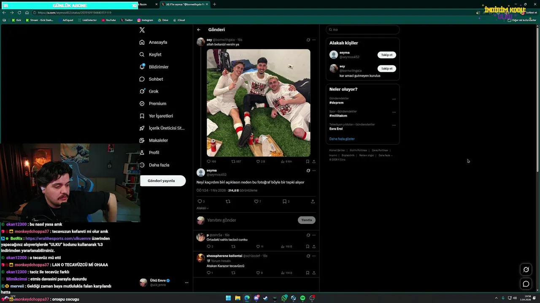Viewport: 540px width, 303px height.
Task: Open the Kick bookmark
Action: [16, 20]
